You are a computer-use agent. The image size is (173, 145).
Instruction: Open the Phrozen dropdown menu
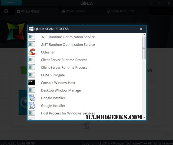pos(11,2)
